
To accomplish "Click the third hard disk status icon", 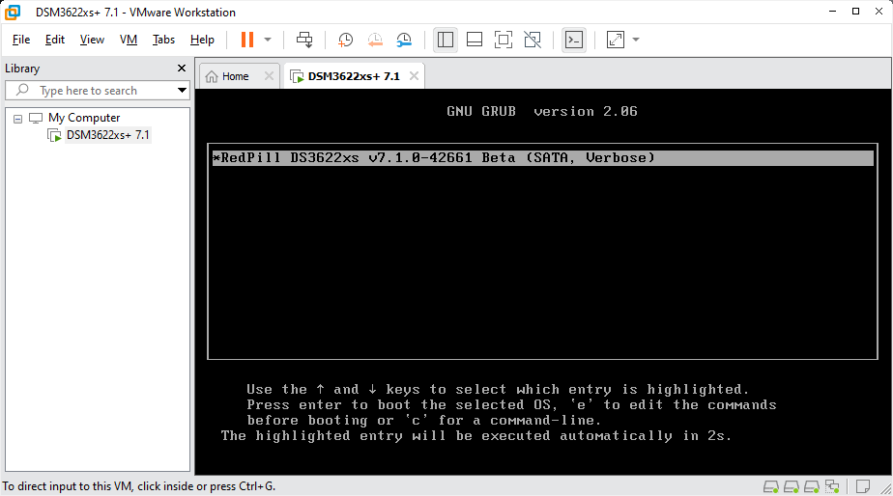I will [x=812, y=486].
